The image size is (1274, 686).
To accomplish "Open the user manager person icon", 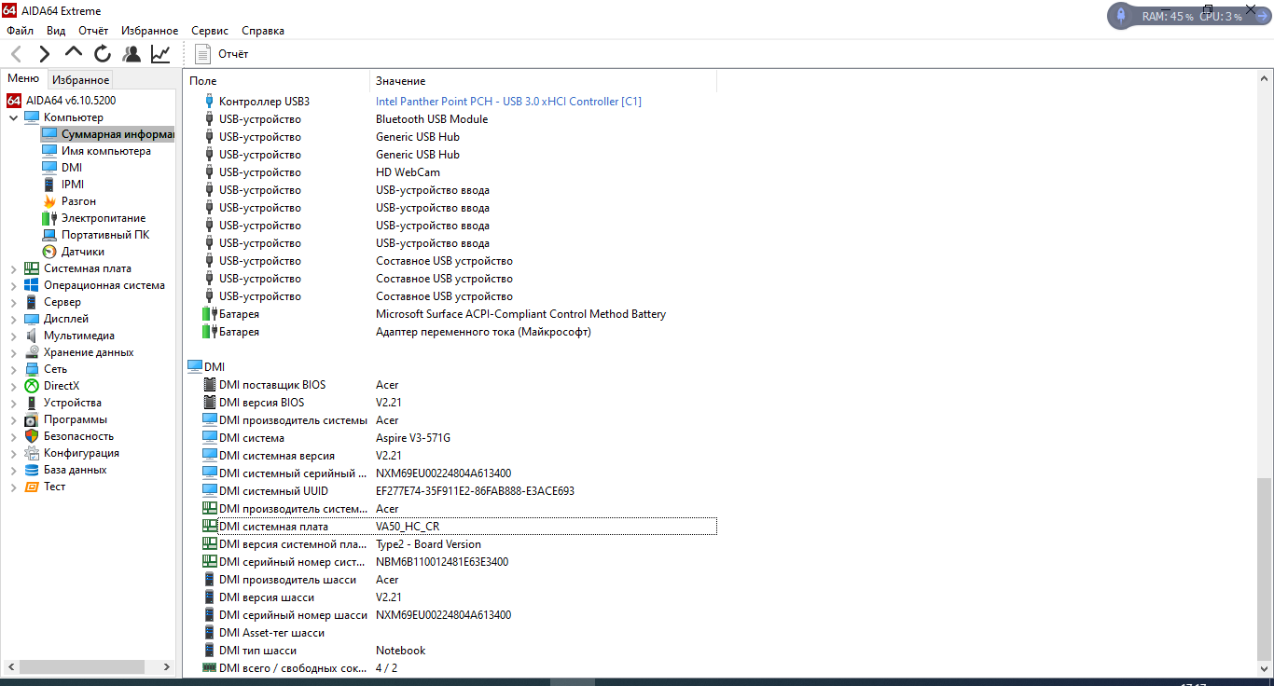I will [x=132, y=54].
